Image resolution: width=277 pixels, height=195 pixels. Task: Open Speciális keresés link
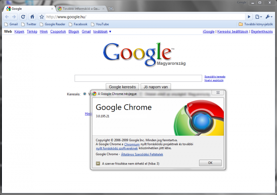215,77
